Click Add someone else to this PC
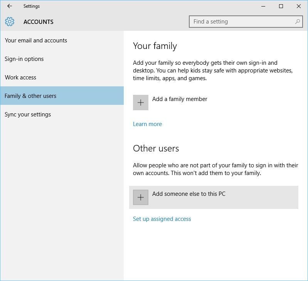The width and height of the screenshot is (308, 281). point(214,197)
